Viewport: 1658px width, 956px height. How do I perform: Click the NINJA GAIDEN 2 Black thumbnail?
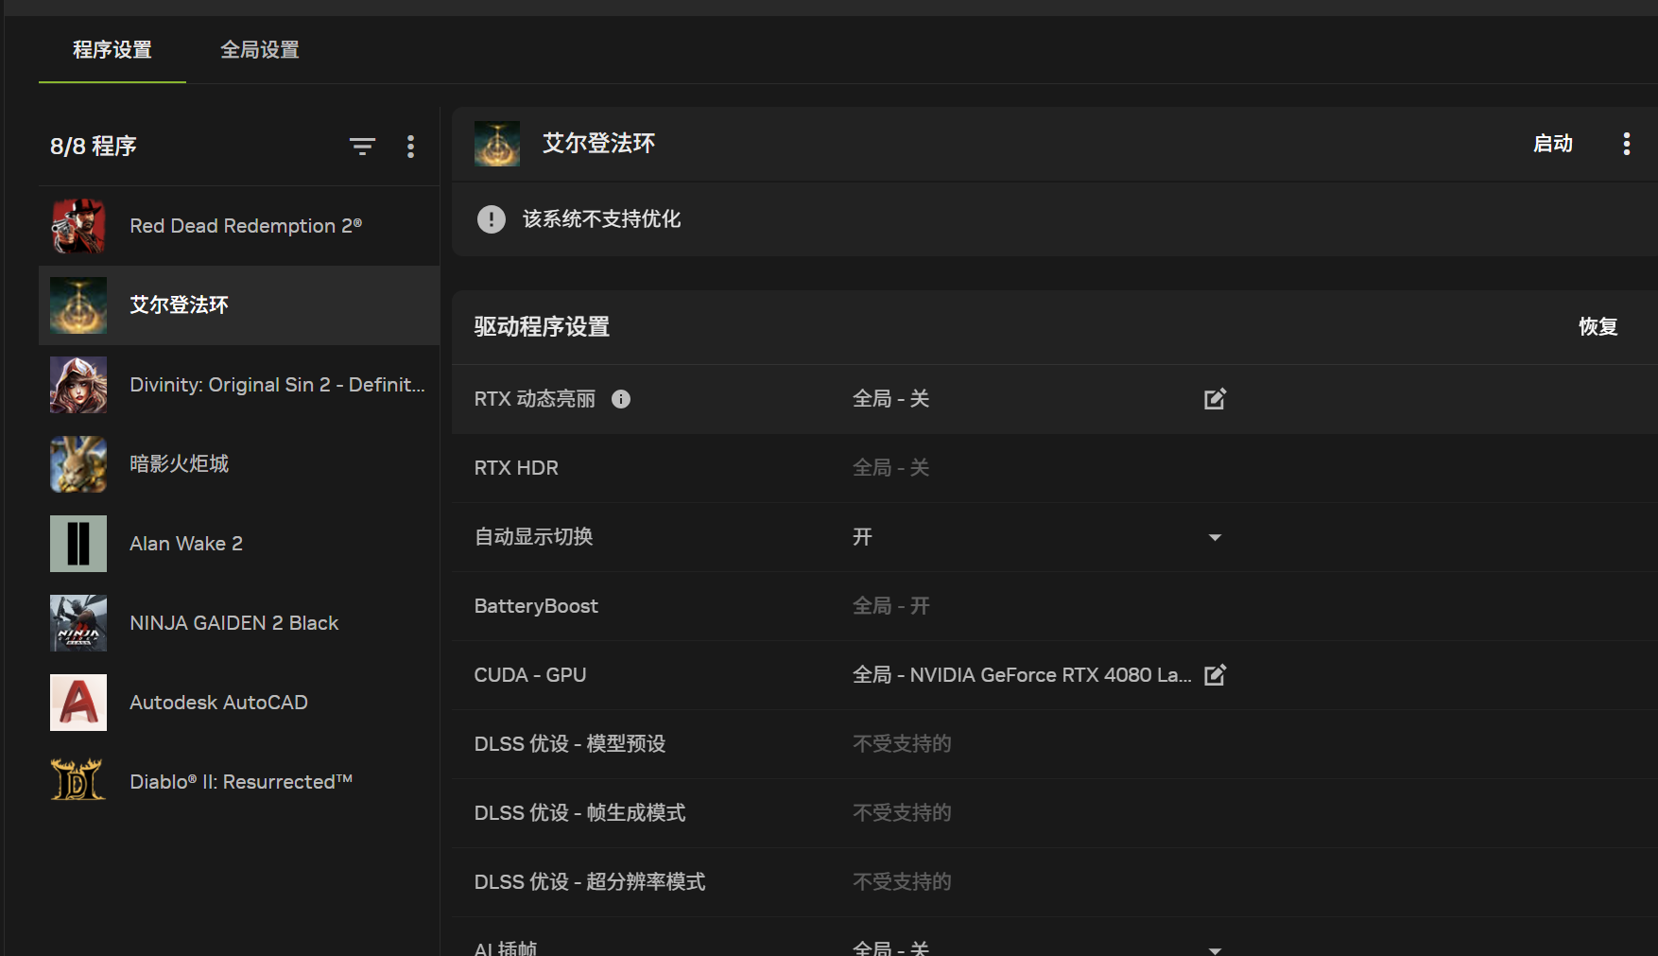[78, 623]
